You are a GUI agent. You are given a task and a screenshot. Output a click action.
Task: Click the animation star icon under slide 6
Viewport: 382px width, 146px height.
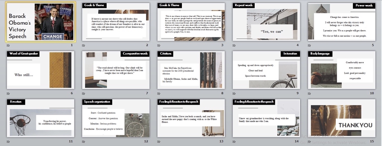tap(8, 93)
